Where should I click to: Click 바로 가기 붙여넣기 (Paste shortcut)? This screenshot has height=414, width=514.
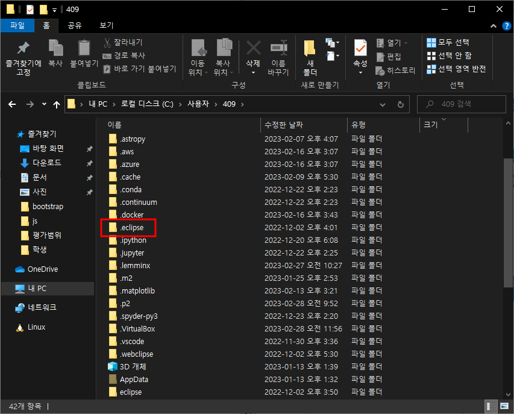click(x=140, y=69)
